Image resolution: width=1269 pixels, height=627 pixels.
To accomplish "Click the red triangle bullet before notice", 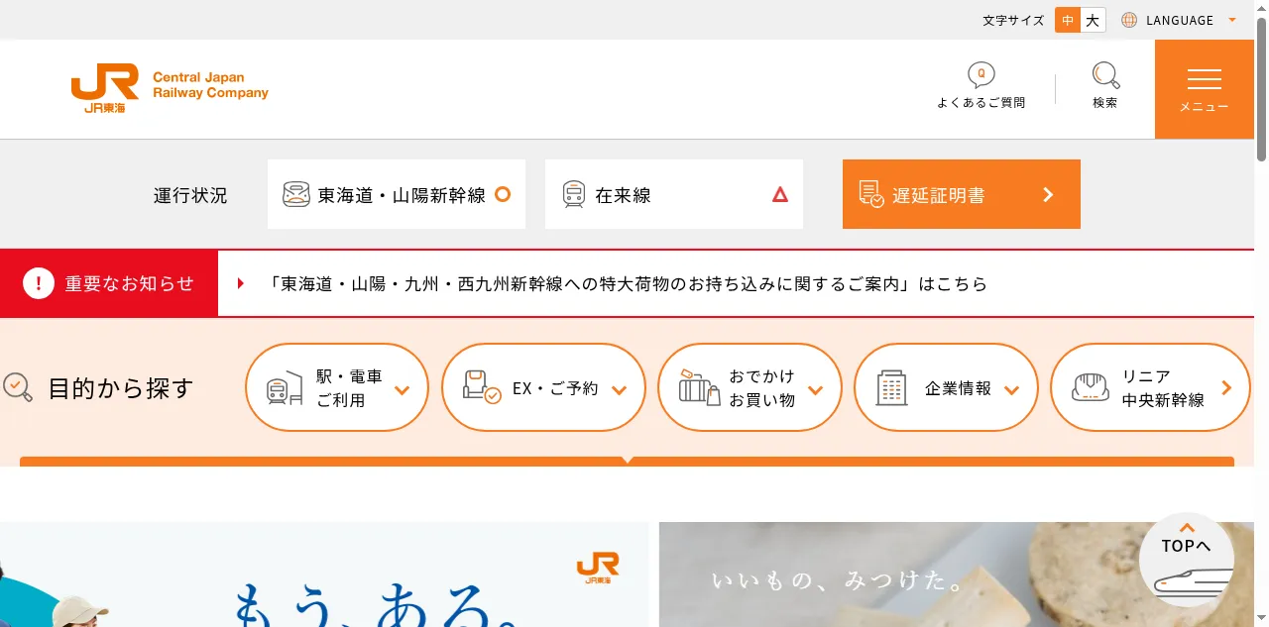I will 241,283.
